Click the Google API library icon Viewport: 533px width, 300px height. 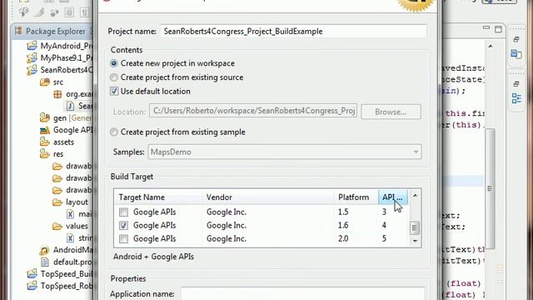pyautogui.click(x=44, y=130)
